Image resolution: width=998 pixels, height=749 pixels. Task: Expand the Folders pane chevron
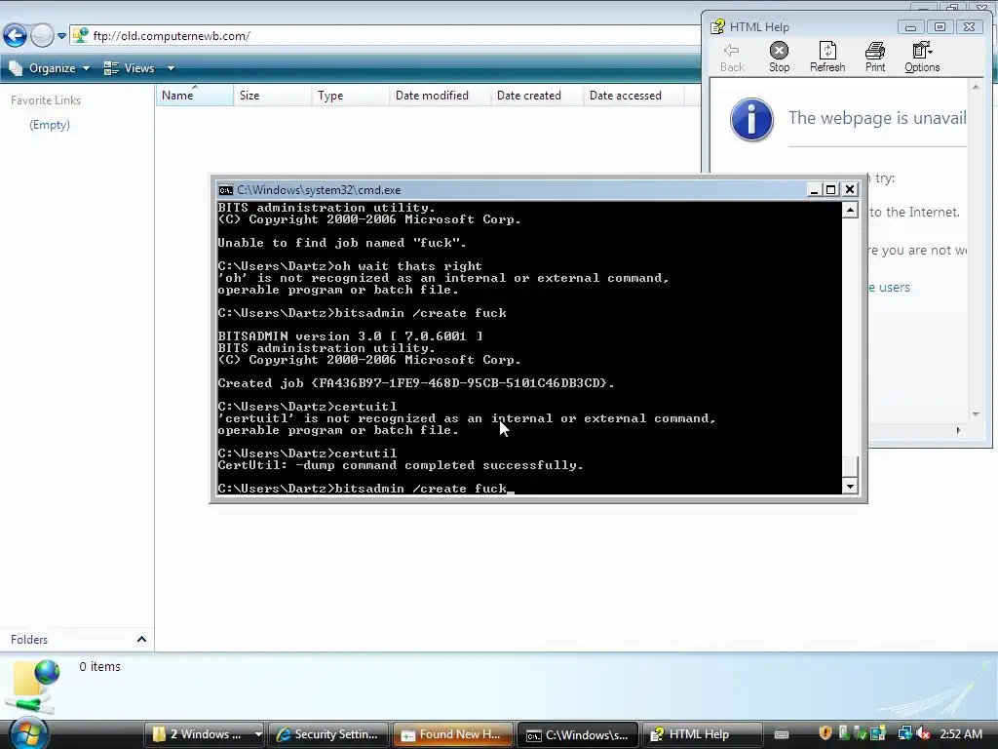(141, 640)
